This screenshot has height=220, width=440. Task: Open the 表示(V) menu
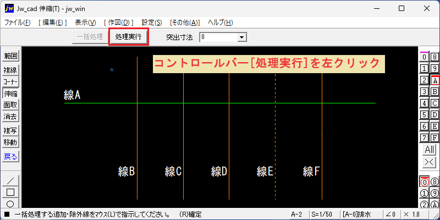85,23
